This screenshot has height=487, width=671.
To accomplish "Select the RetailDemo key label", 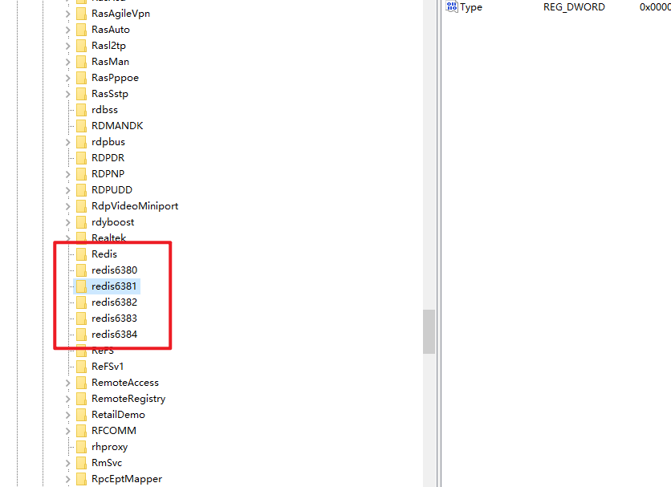I will 118,415.
